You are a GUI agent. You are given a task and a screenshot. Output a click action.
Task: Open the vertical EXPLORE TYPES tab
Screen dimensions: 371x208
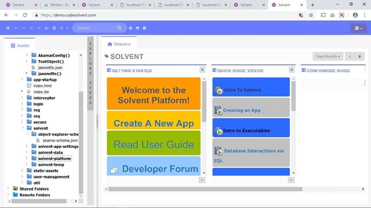coord(90,73)
